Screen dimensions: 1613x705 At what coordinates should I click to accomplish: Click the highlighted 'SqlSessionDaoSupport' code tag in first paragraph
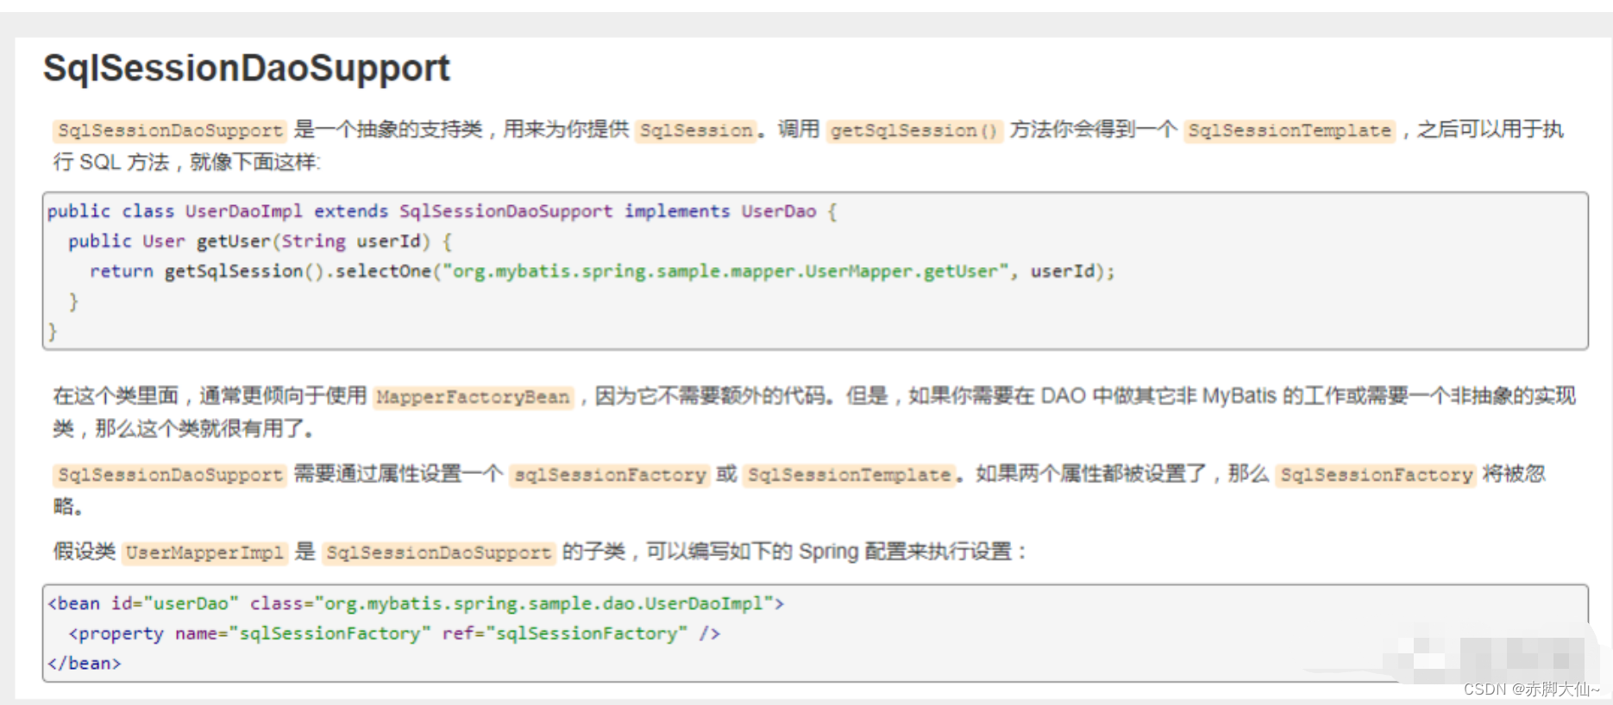pyautogui.click(x=170, y=130)
